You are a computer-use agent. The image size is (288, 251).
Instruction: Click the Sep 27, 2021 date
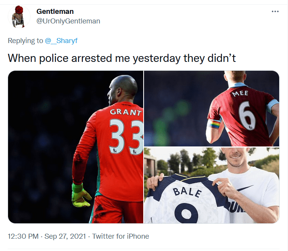[65, 236]
